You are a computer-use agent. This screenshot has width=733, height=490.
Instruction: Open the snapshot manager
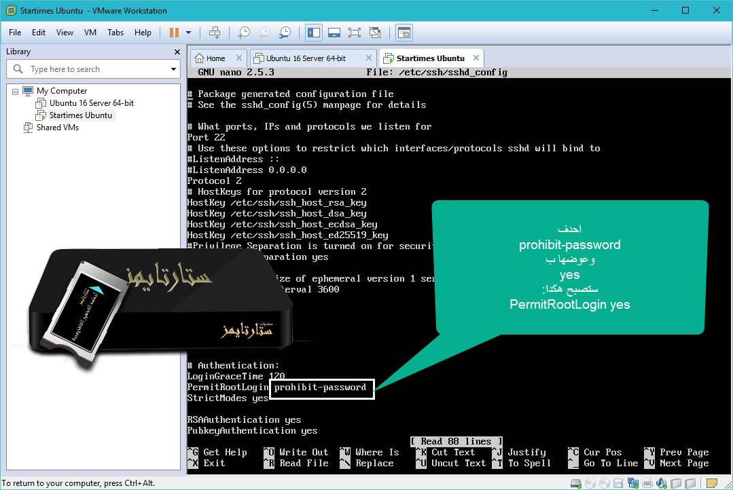coord(285,32)
